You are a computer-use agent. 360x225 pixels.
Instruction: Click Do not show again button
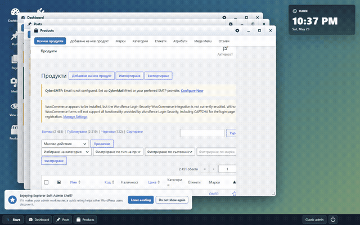point(172,200)
